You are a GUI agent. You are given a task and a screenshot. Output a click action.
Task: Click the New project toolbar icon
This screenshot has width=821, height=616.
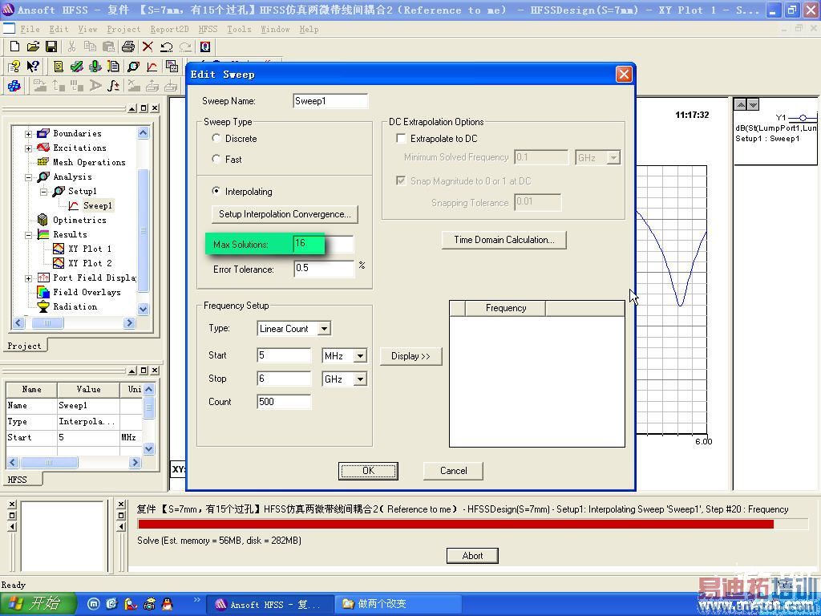(x=14, y=47)
